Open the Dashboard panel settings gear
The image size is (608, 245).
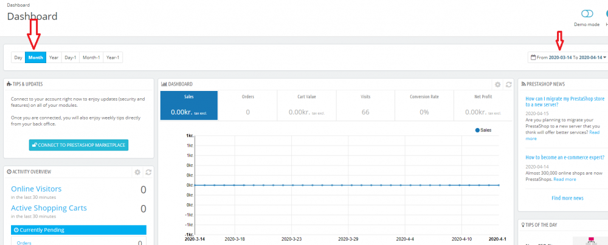tap(497, 84)
